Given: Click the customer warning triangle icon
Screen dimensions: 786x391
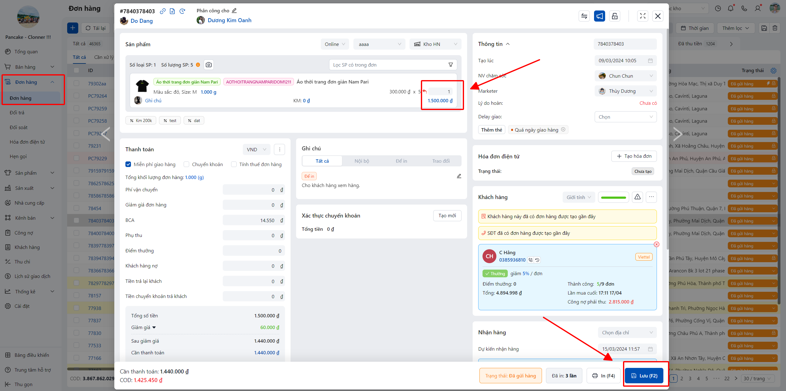Looking at the screenshot, I should pyautogui.click(x=637, y=197).
